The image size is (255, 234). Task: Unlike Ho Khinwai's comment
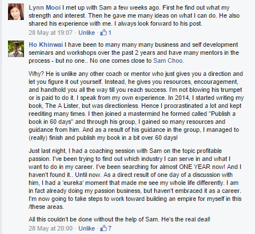pyautogui.click(x=87, y=228)
